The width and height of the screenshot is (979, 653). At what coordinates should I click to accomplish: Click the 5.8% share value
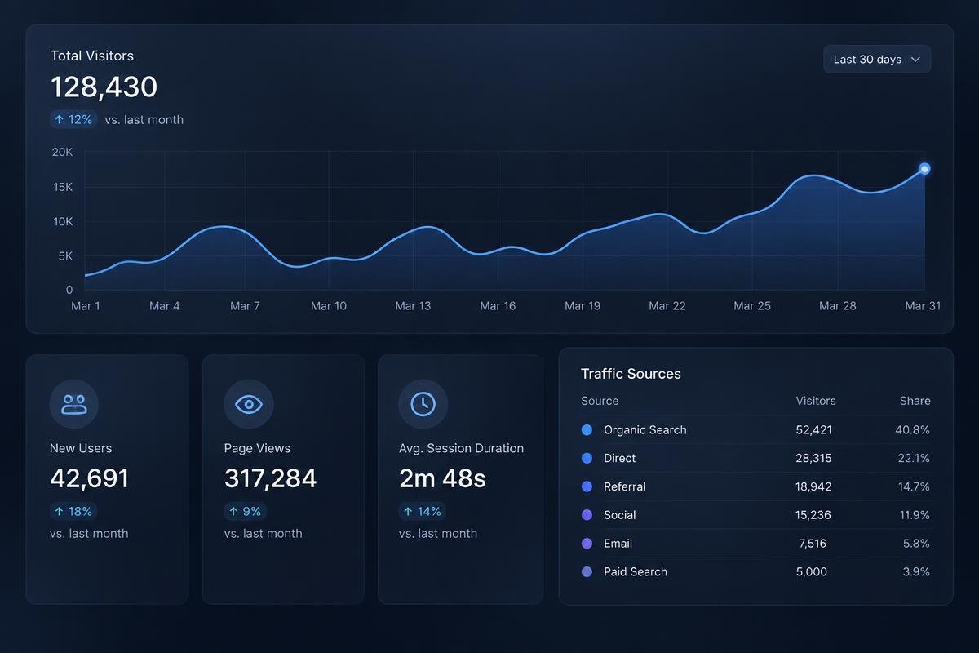[916, 544]
